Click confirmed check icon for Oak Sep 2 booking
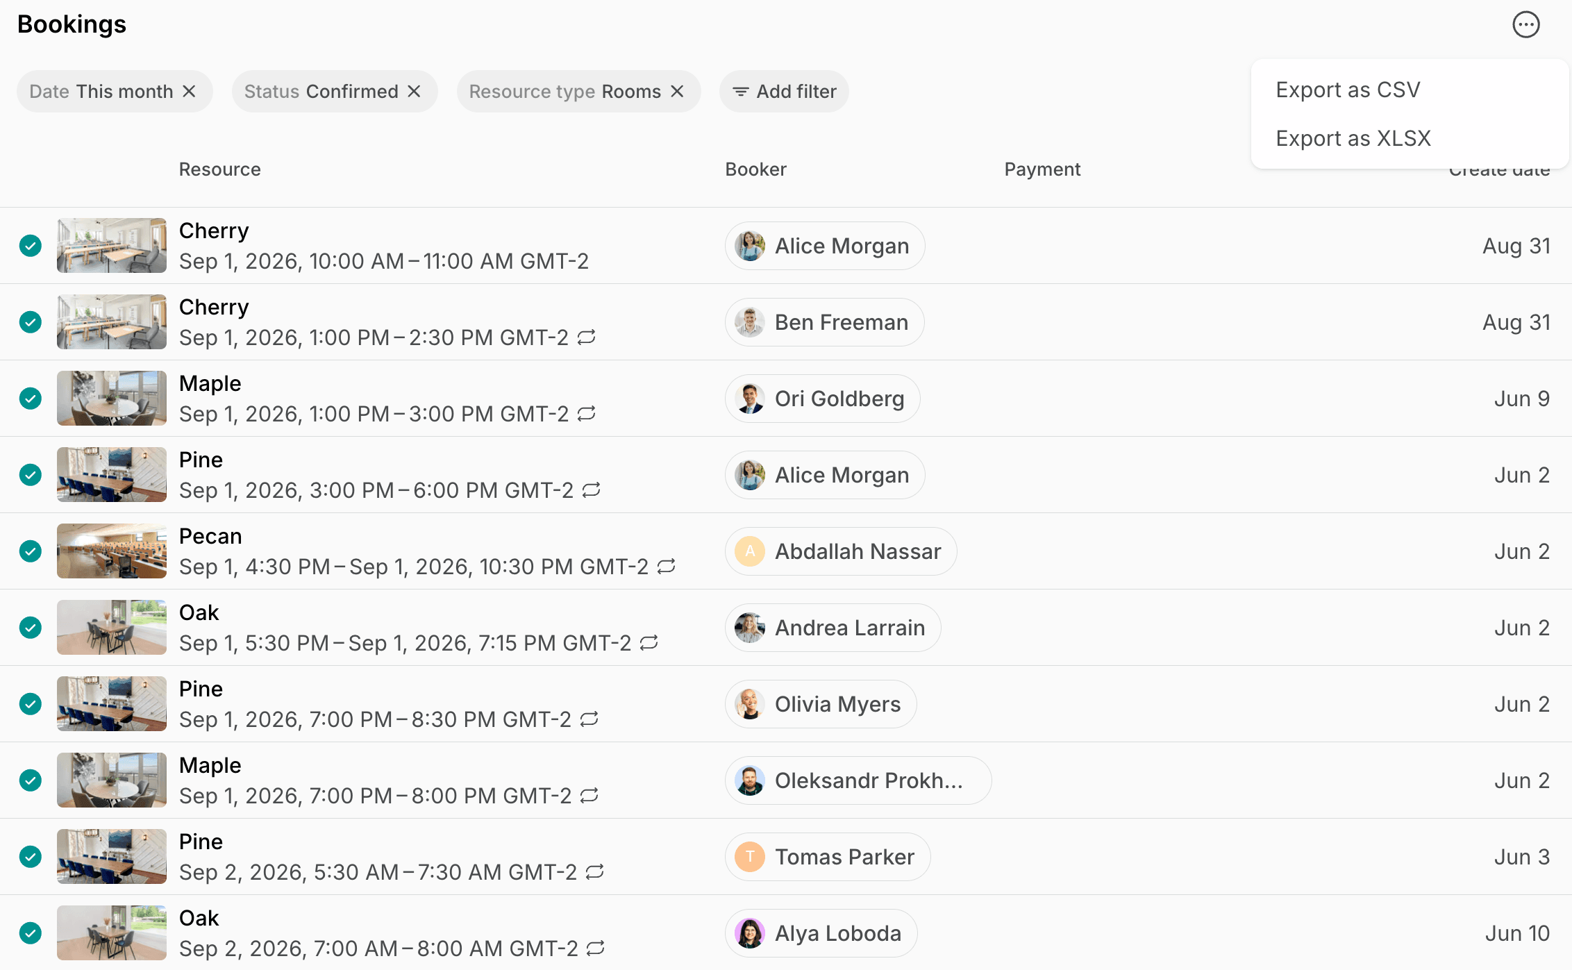The image size is (1572, 970). 31,933
